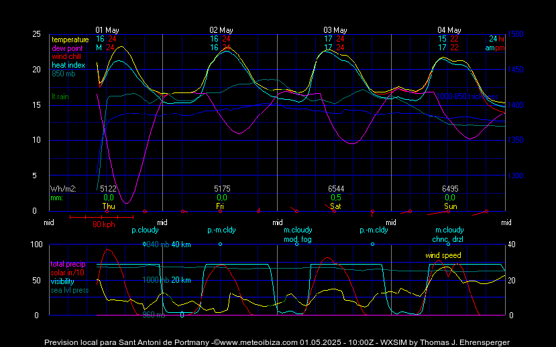
Task: Click the "0,5" mm precipitation value
Action: pyautogui.click(x=336, y=198)
